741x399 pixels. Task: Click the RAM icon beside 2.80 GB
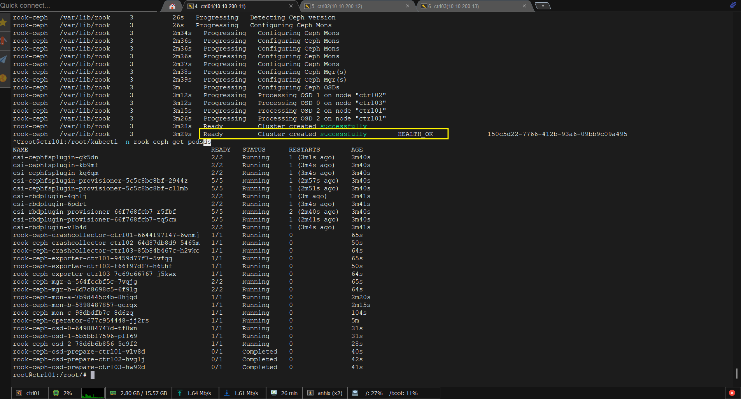(x=113, y=393)
